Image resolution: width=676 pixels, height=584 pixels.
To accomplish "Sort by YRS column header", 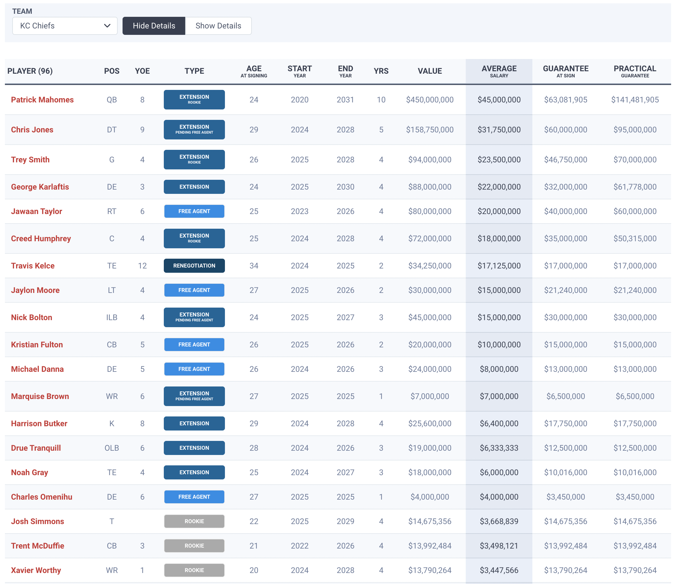I will (x=381, y=71).
